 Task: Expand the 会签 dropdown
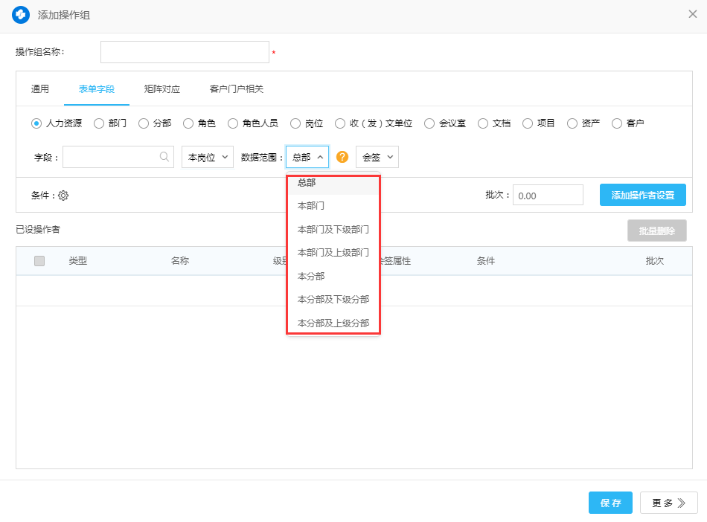377,157
